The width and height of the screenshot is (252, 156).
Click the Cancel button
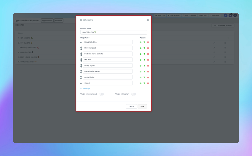131,106
